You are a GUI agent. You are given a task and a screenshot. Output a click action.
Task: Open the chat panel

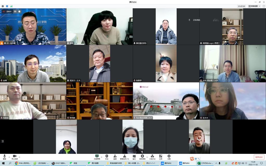[x=134, y=157]
